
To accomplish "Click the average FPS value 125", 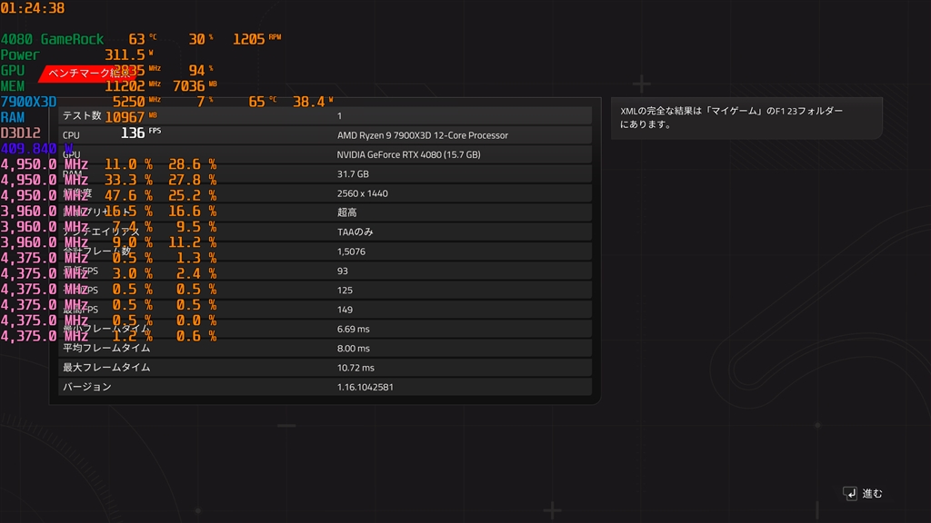I will coord(345,290).
